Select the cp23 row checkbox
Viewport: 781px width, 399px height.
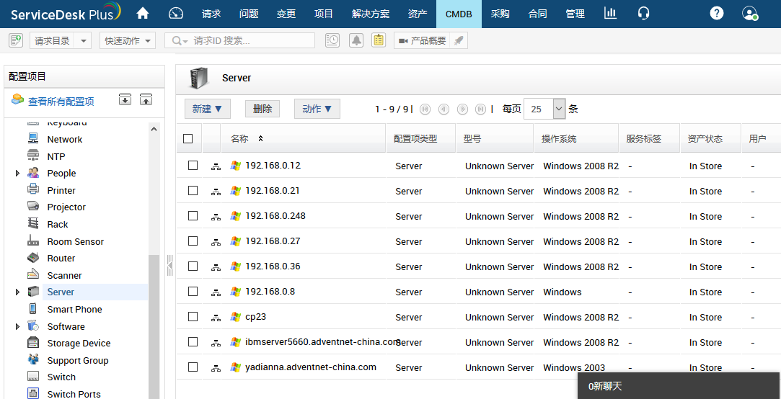(193, 317)
